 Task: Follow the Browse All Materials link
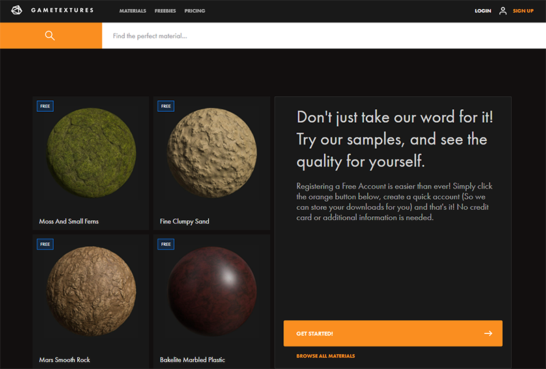(x=326, y=356)
